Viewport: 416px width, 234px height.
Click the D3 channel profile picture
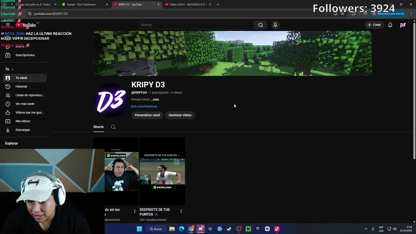(110, 100)
